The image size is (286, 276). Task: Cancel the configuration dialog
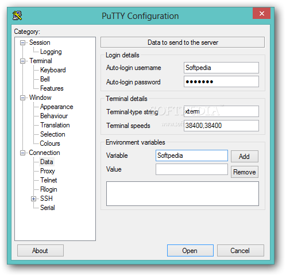pos(241,251)
